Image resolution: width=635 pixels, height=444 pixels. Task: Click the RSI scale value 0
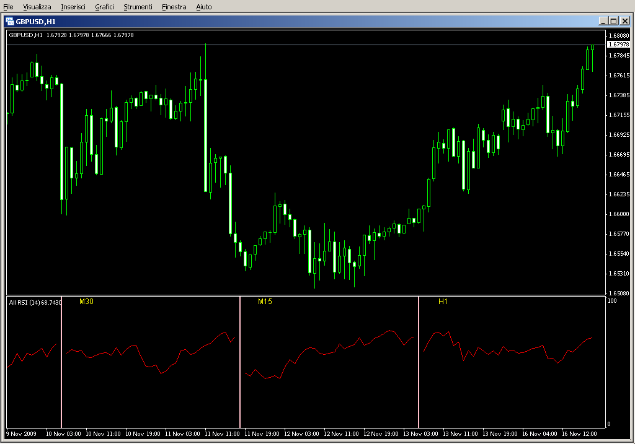click(609, 424)
